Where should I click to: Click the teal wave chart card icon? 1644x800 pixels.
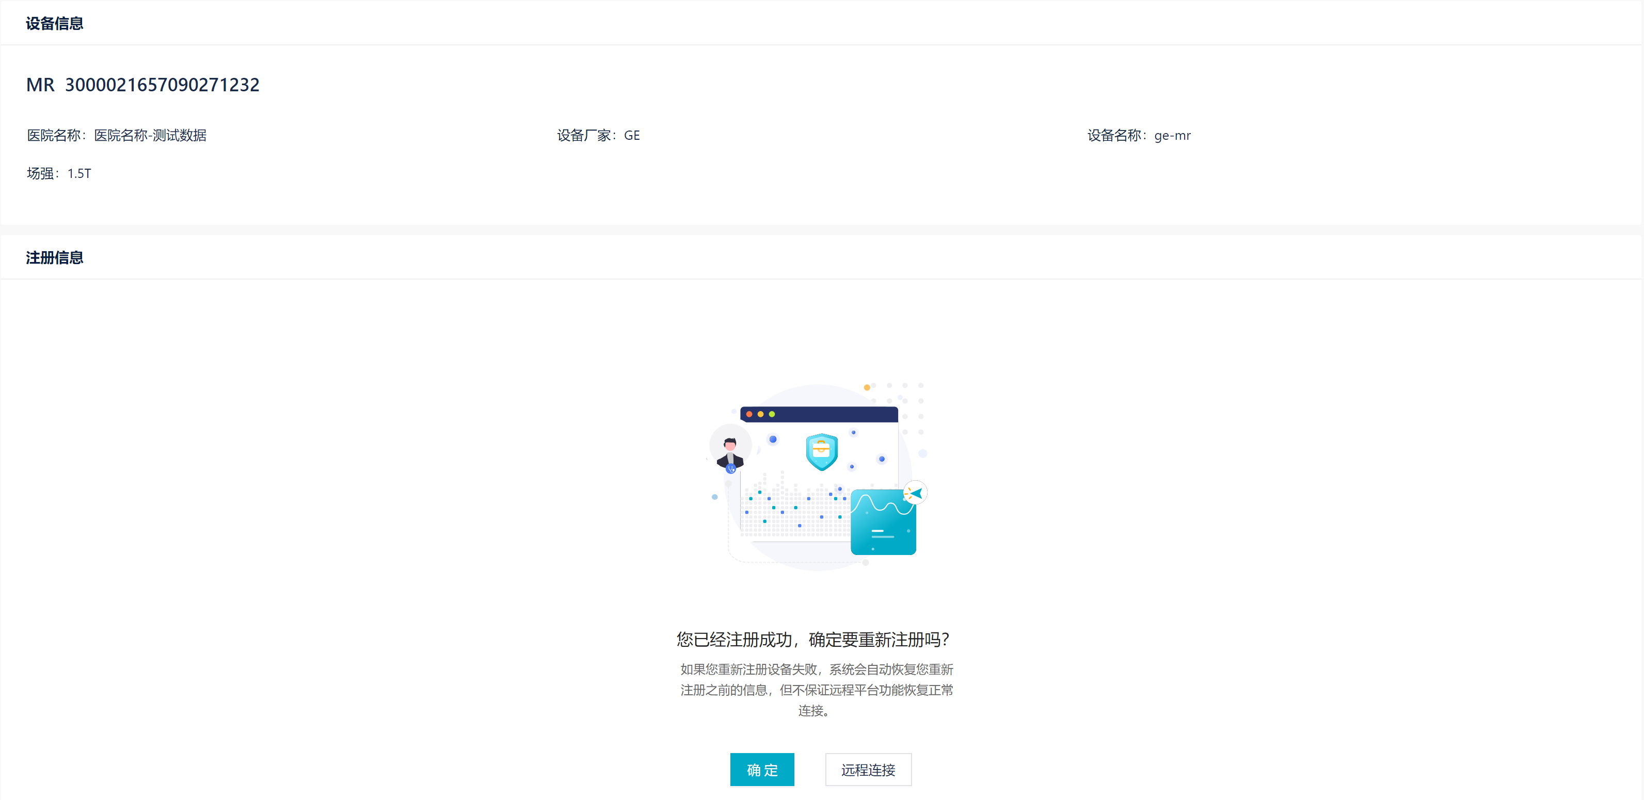883,522
